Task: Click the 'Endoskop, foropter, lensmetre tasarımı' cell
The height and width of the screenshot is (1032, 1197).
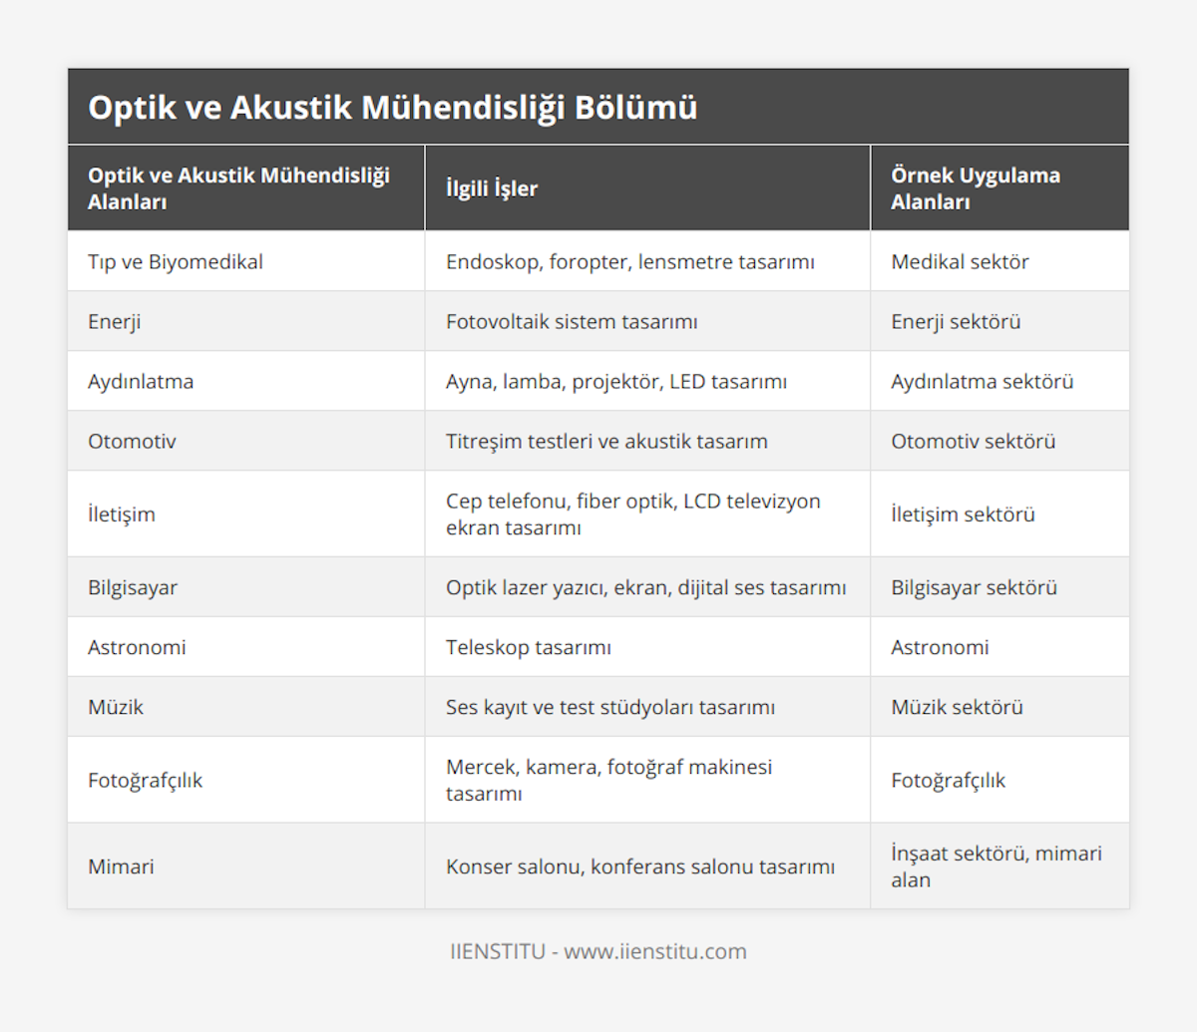Action: coord(629,262)
